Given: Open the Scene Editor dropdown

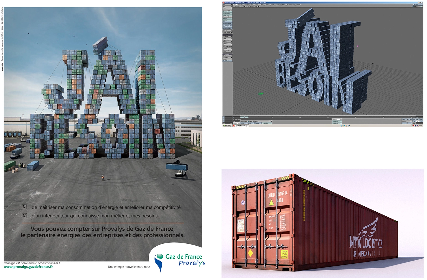Looking at the screenshot, I should (227, 10).
